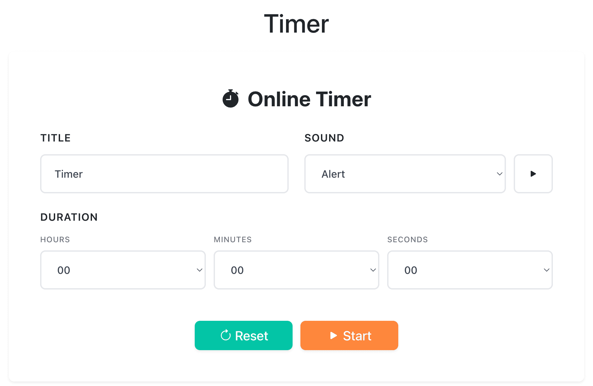
Task: Click the SOUND section label
Action: click(324, 138)
